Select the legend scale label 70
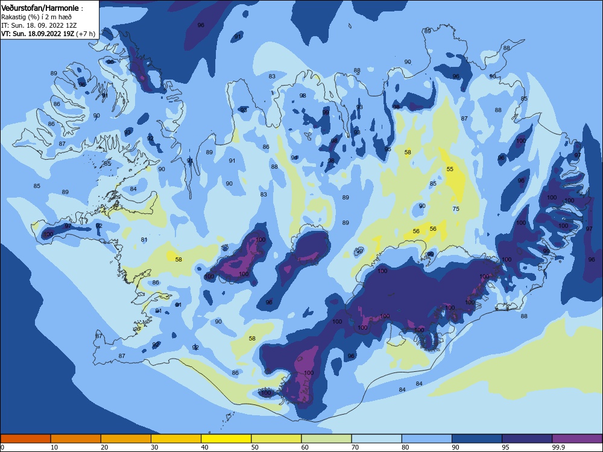Screen dimensions: 603x452 pos(355,447)
